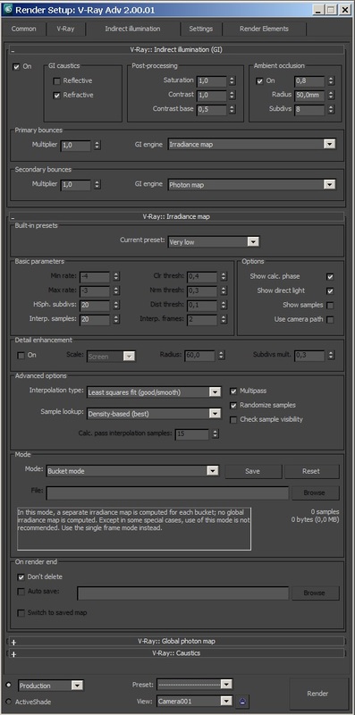
Task: Disable Refractive GI caustics
Action: pos(57,96)
